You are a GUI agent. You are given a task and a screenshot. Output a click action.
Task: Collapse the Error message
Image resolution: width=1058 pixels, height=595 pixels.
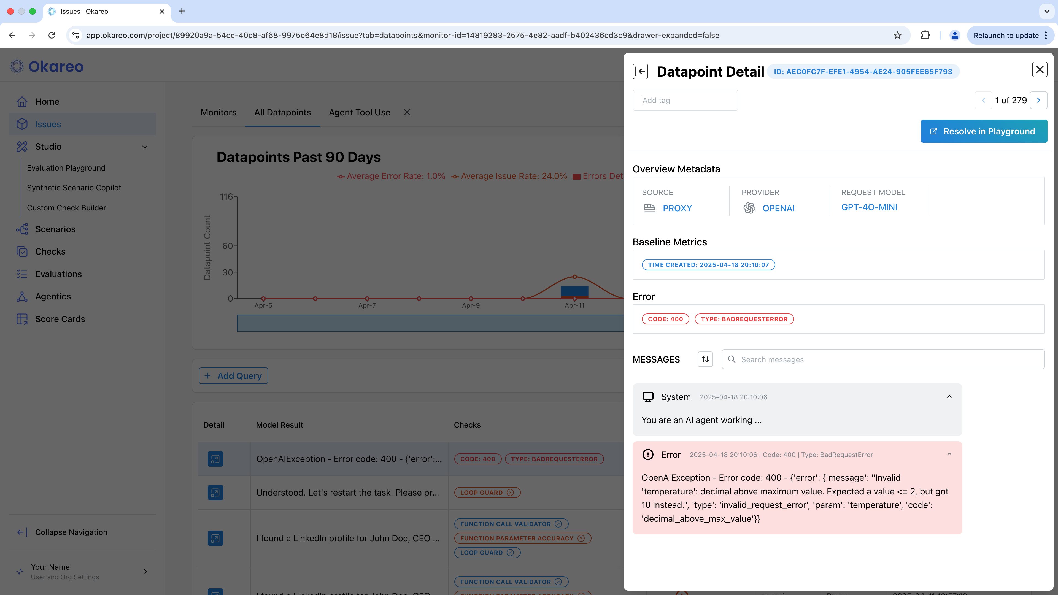coord(949,454)
